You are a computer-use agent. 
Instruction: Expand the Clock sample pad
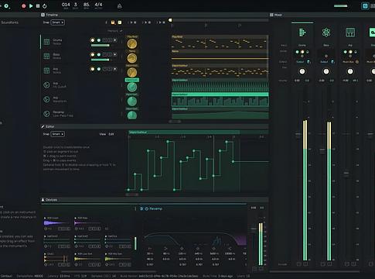coord(45,254)
